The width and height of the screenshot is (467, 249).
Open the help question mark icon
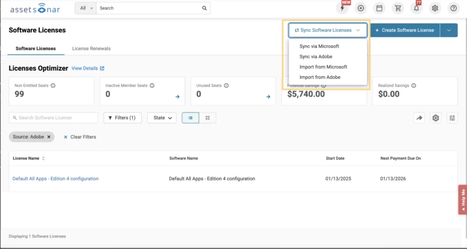tap(453, 8)
